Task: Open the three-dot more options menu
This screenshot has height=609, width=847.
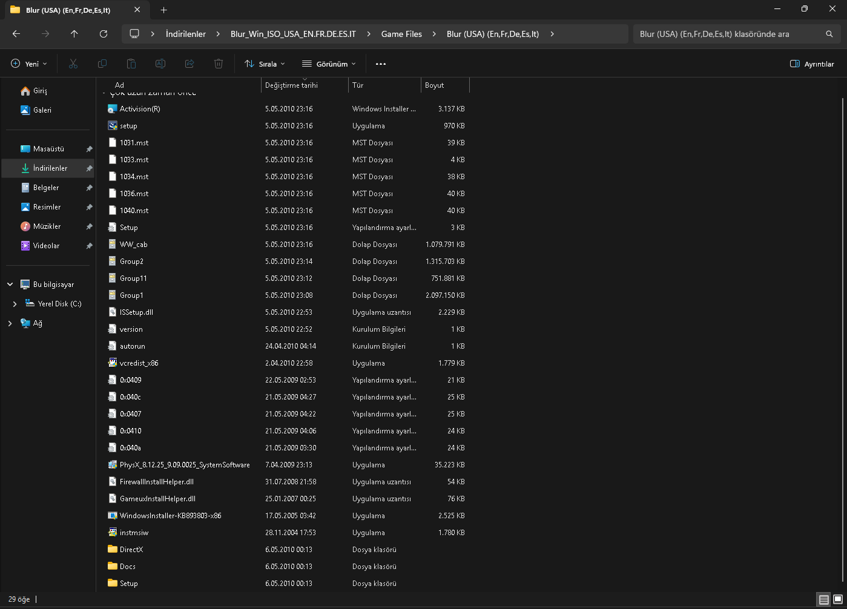Action: point(381,64)
